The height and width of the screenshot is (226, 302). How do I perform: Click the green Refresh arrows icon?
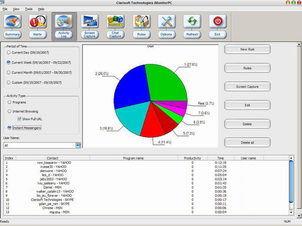click(192, 21)
